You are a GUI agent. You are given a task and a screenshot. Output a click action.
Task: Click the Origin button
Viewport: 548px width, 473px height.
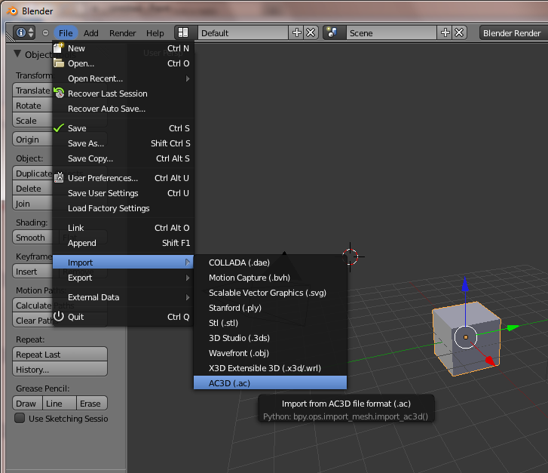pos(32,140)
